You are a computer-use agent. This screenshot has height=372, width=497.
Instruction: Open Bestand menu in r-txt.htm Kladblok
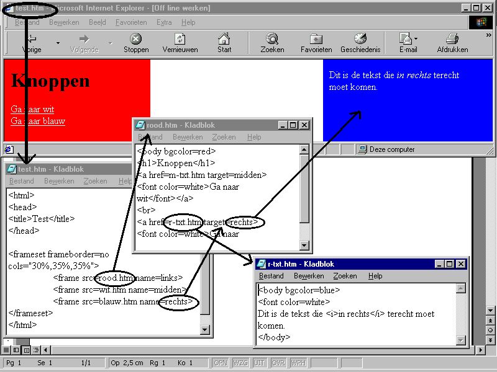click(x=271, y=276)
